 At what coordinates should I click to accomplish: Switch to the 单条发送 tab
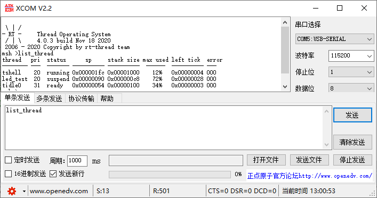[x=17, y=98]
